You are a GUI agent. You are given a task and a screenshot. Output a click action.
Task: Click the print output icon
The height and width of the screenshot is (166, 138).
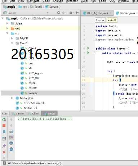(11, 143)
